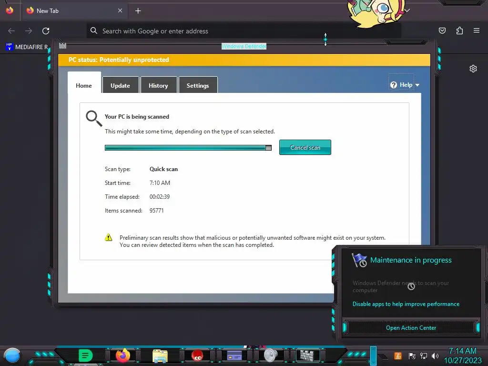The image size is (488, 366).
Task: Close the New Tab tab
Action: 120,10
